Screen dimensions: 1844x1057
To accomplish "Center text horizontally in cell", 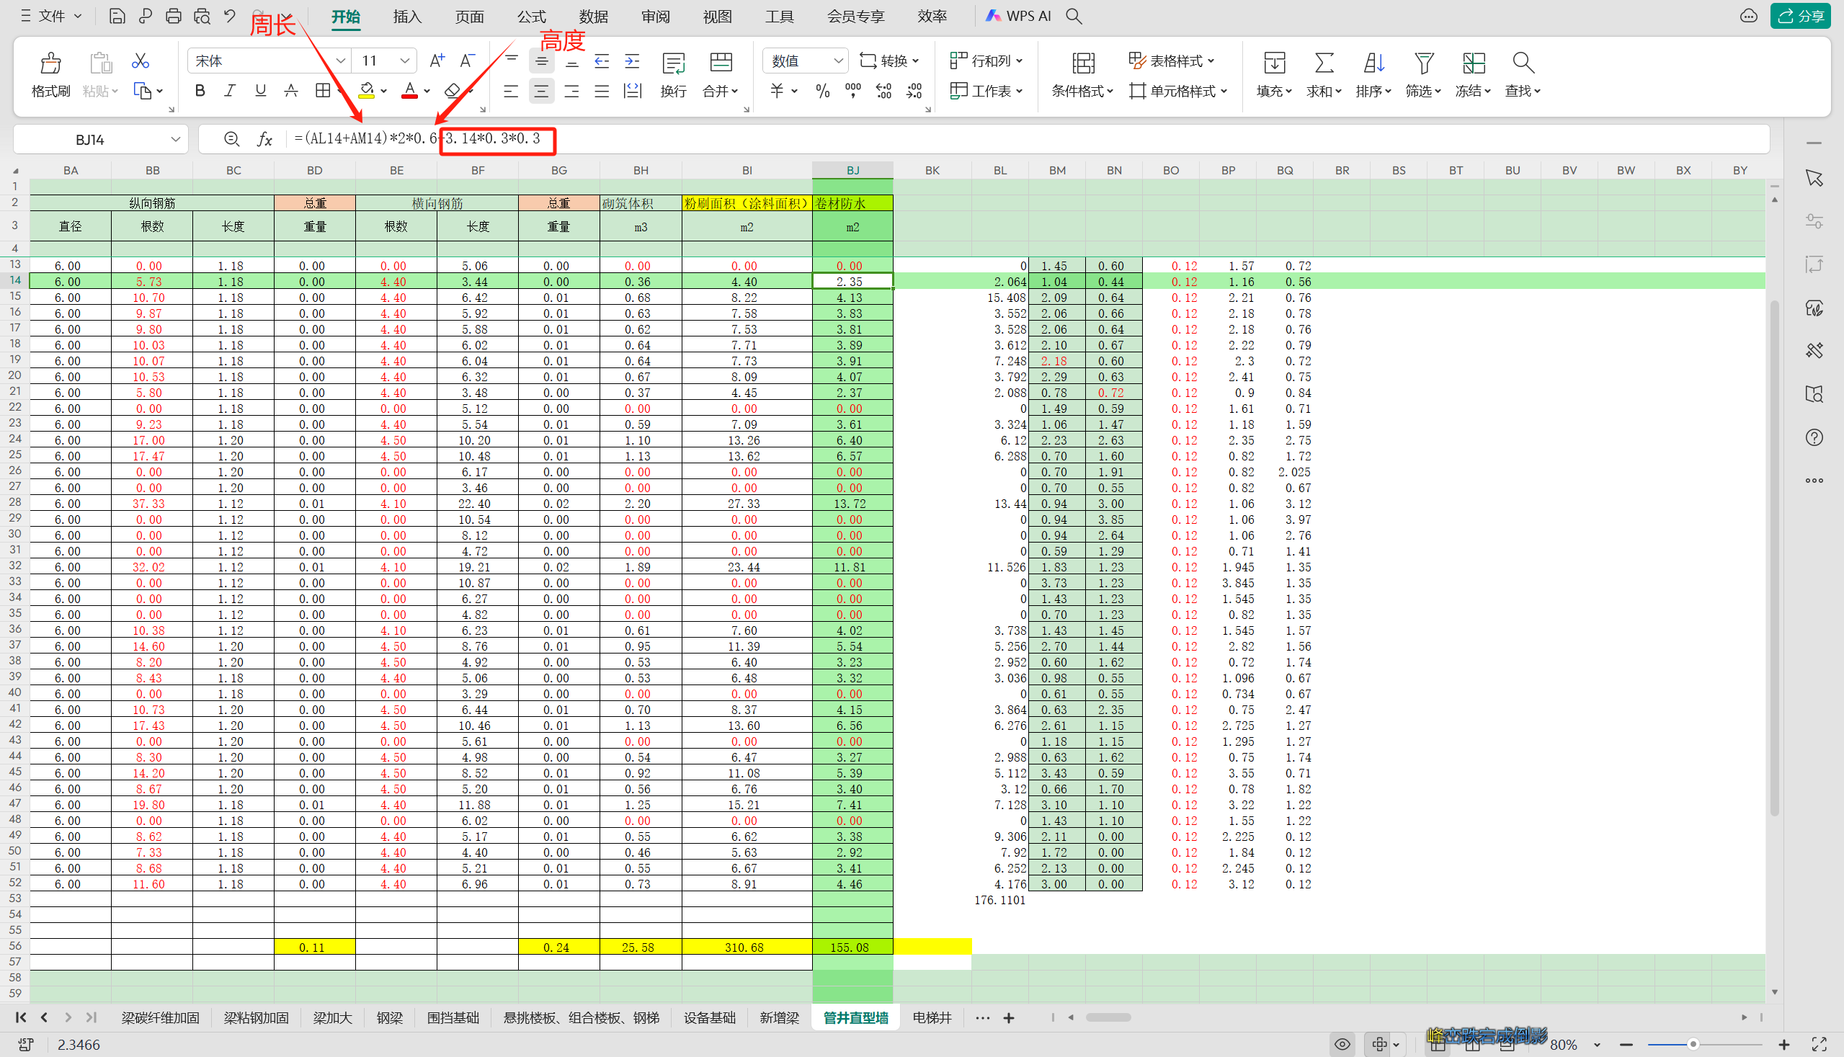I will tap(541, 92).
